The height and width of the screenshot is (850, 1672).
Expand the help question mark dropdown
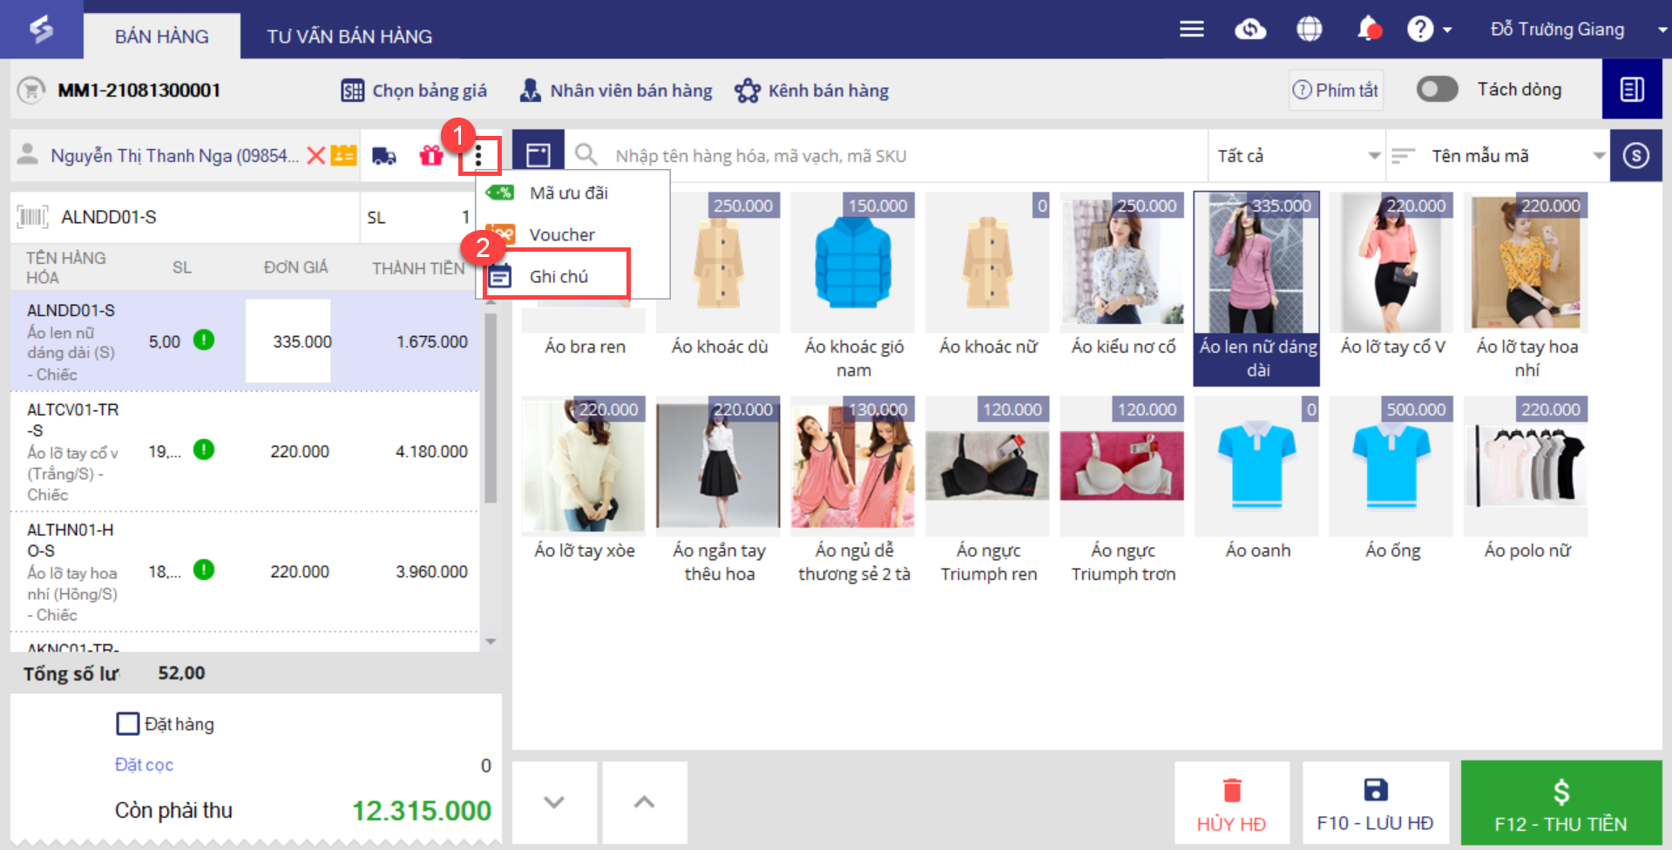(1430, 30)
